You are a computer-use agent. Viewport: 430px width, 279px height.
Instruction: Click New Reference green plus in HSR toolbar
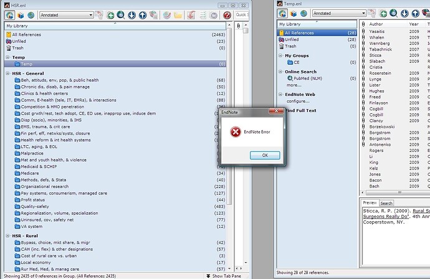click(x=110, y=15)
